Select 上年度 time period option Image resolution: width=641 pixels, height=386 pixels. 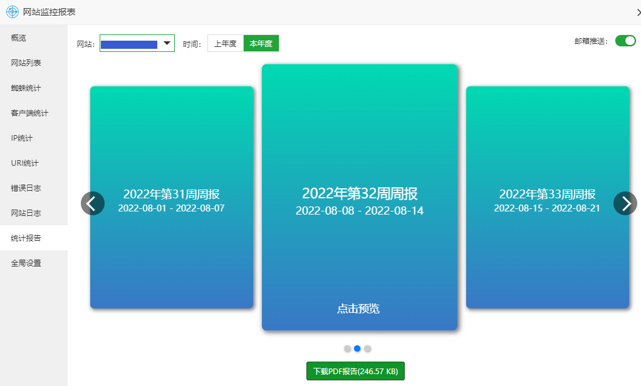click(x=225, y=43)
